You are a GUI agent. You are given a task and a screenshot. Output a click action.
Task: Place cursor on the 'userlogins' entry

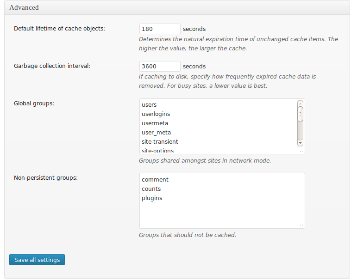point(156,114)
